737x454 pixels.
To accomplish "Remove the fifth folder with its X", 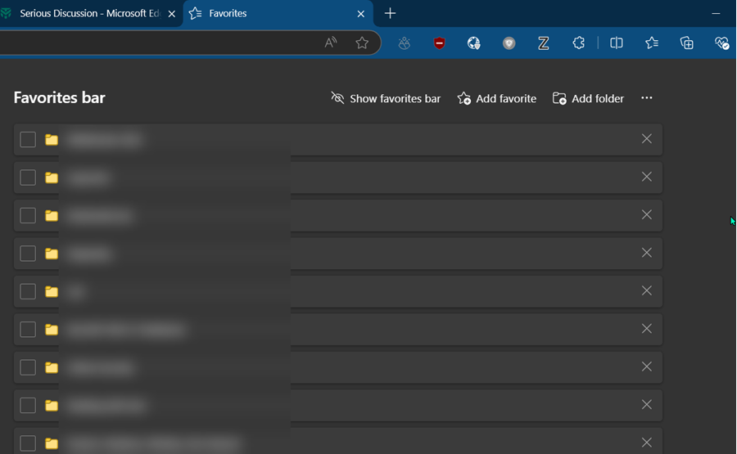I will (647, 290).
